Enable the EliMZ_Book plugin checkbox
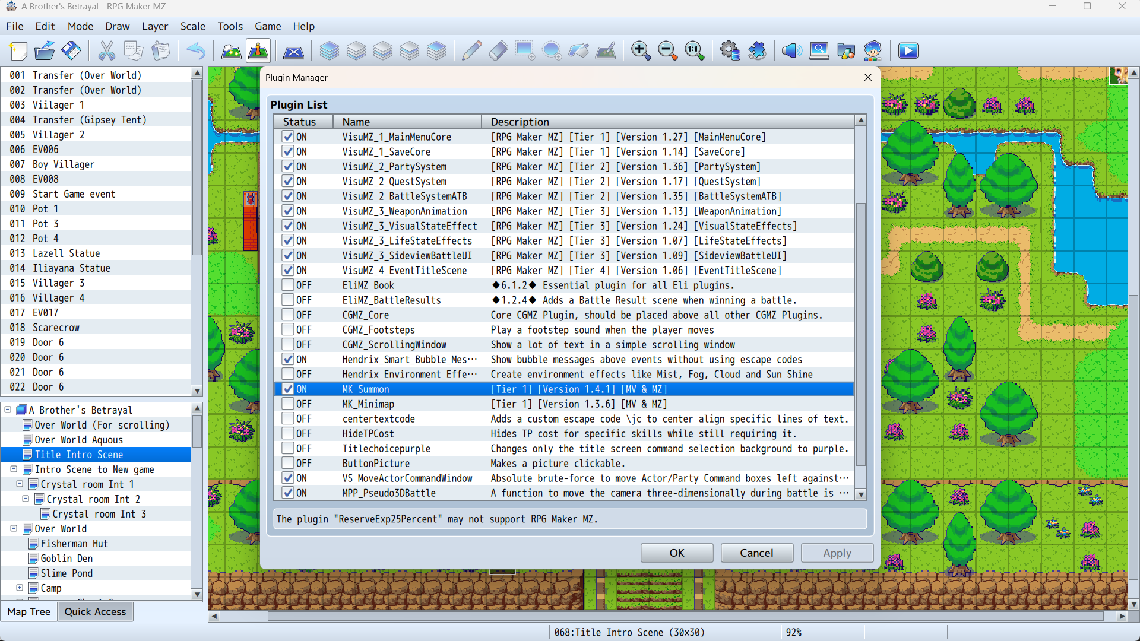This screenshot has width=1140, height=641. (x=288, y=285)
